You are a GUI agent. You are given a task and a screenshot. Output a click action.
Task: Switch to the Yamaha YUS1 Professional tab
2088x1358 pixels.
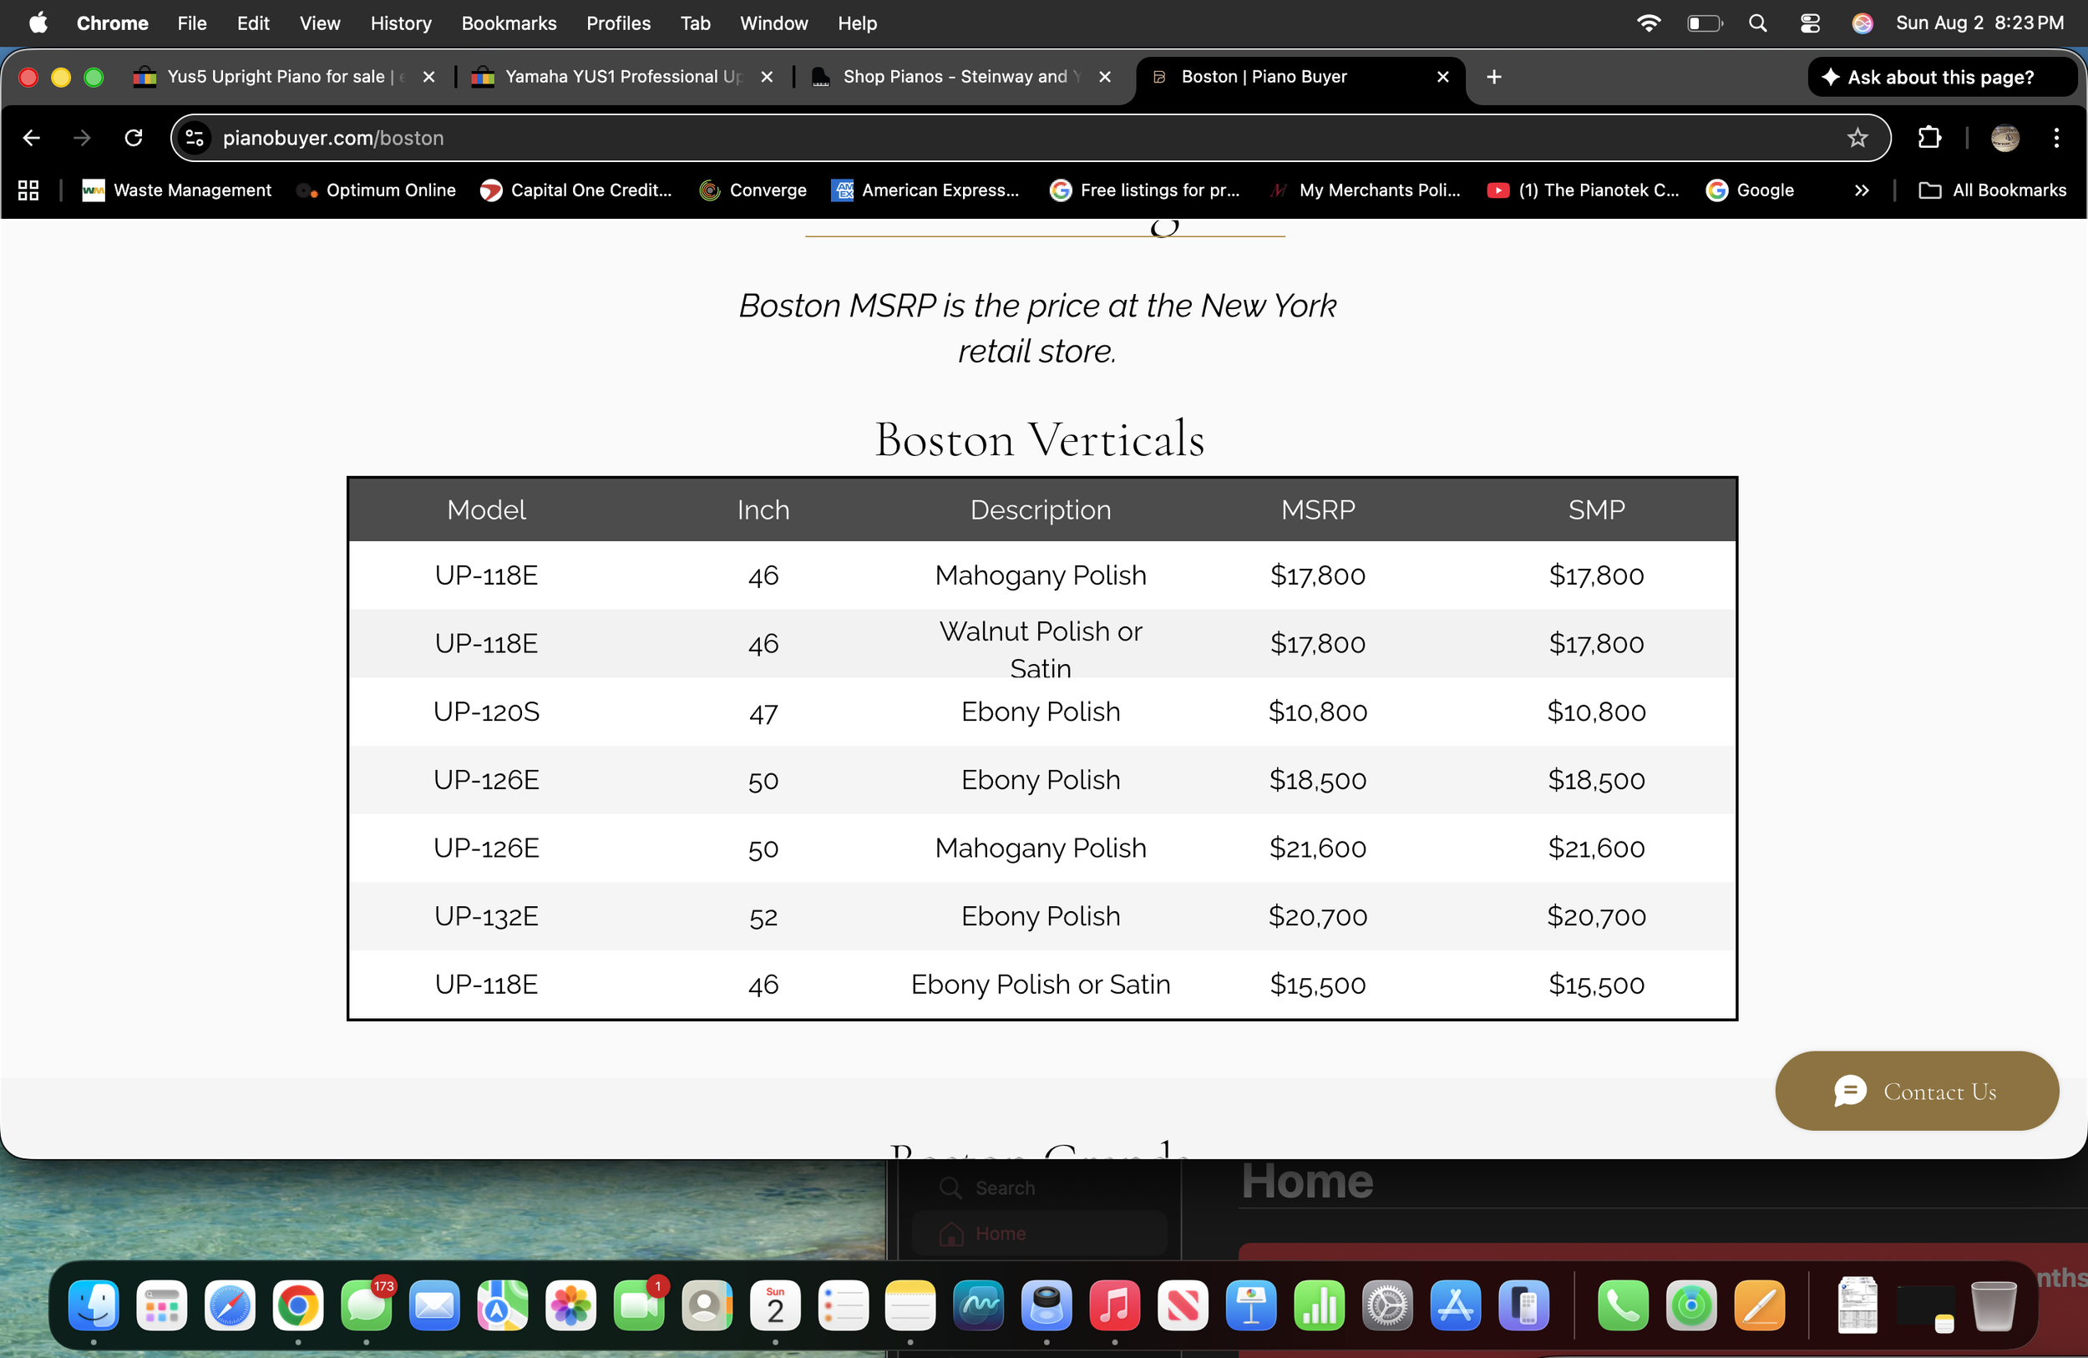(623, 77)
